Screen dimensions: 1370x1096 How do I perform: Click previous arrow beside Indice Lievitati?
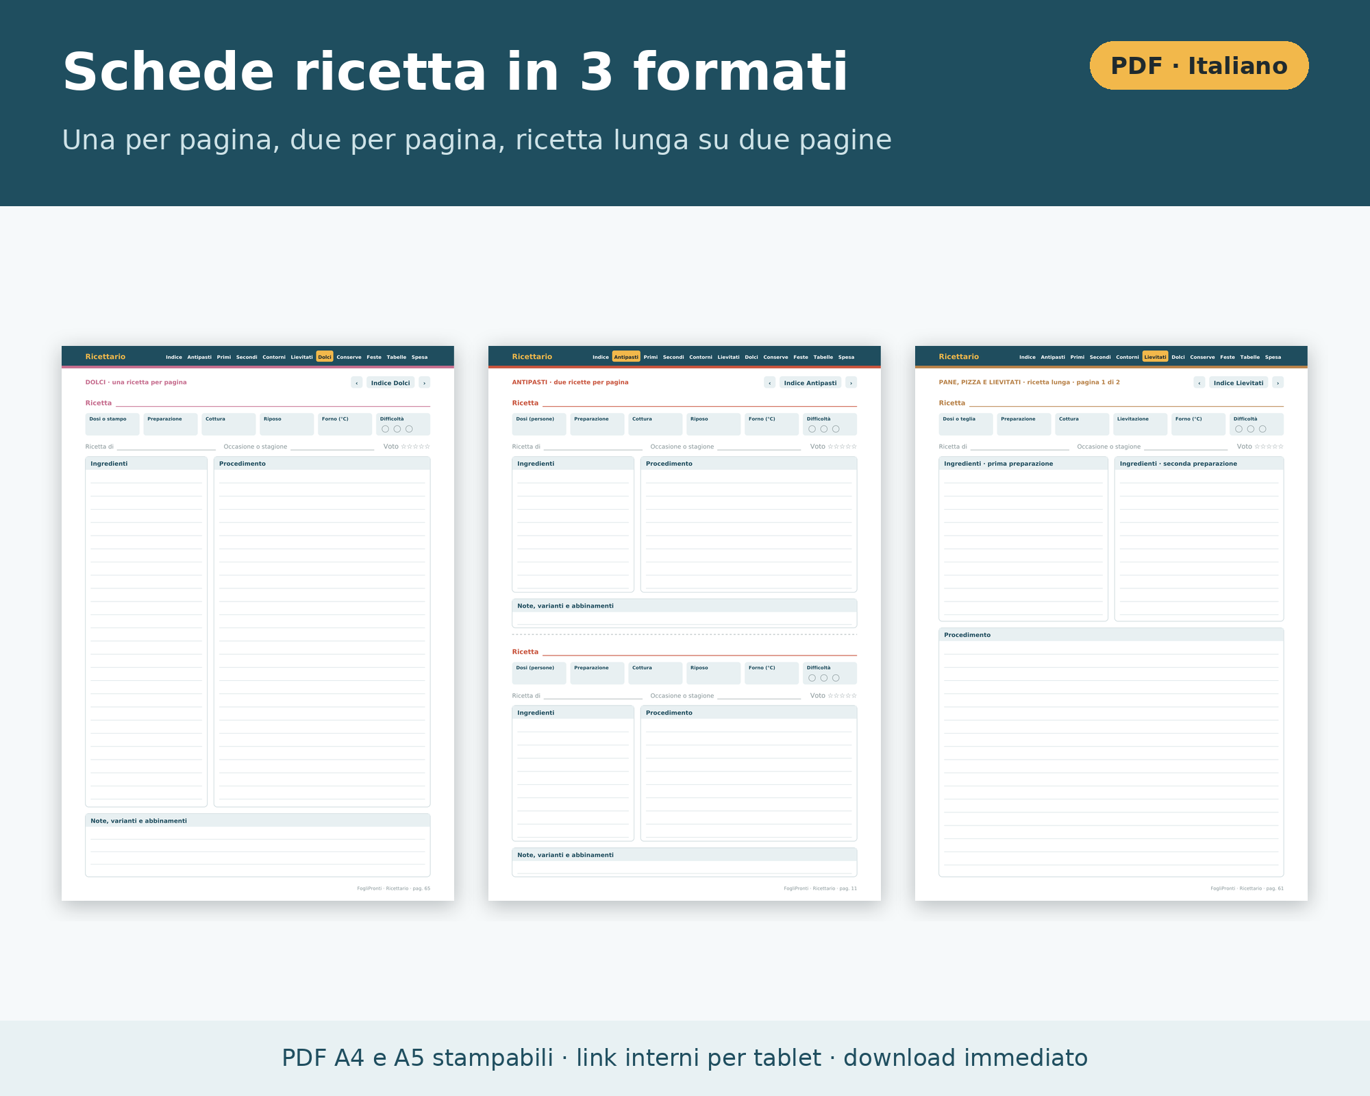tap(1199, 383)
